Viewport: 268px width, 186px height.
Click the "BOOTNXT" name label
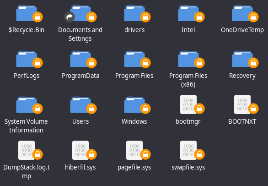point(242,121)
